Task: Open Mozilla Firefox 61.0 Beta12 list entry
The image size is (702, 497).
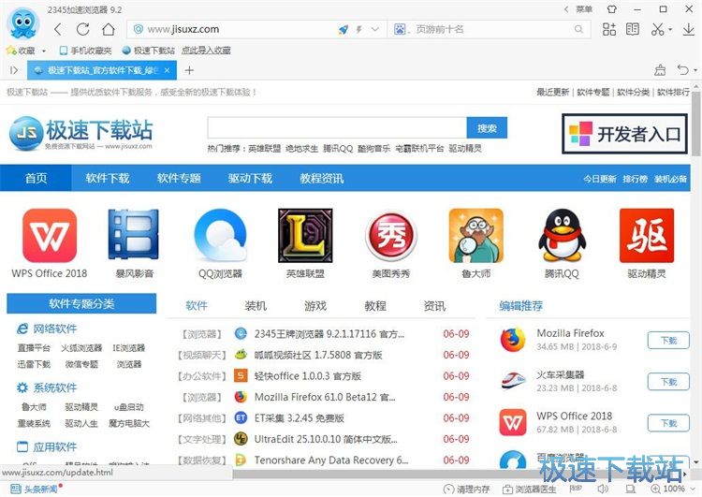Action: coord(325,397)
